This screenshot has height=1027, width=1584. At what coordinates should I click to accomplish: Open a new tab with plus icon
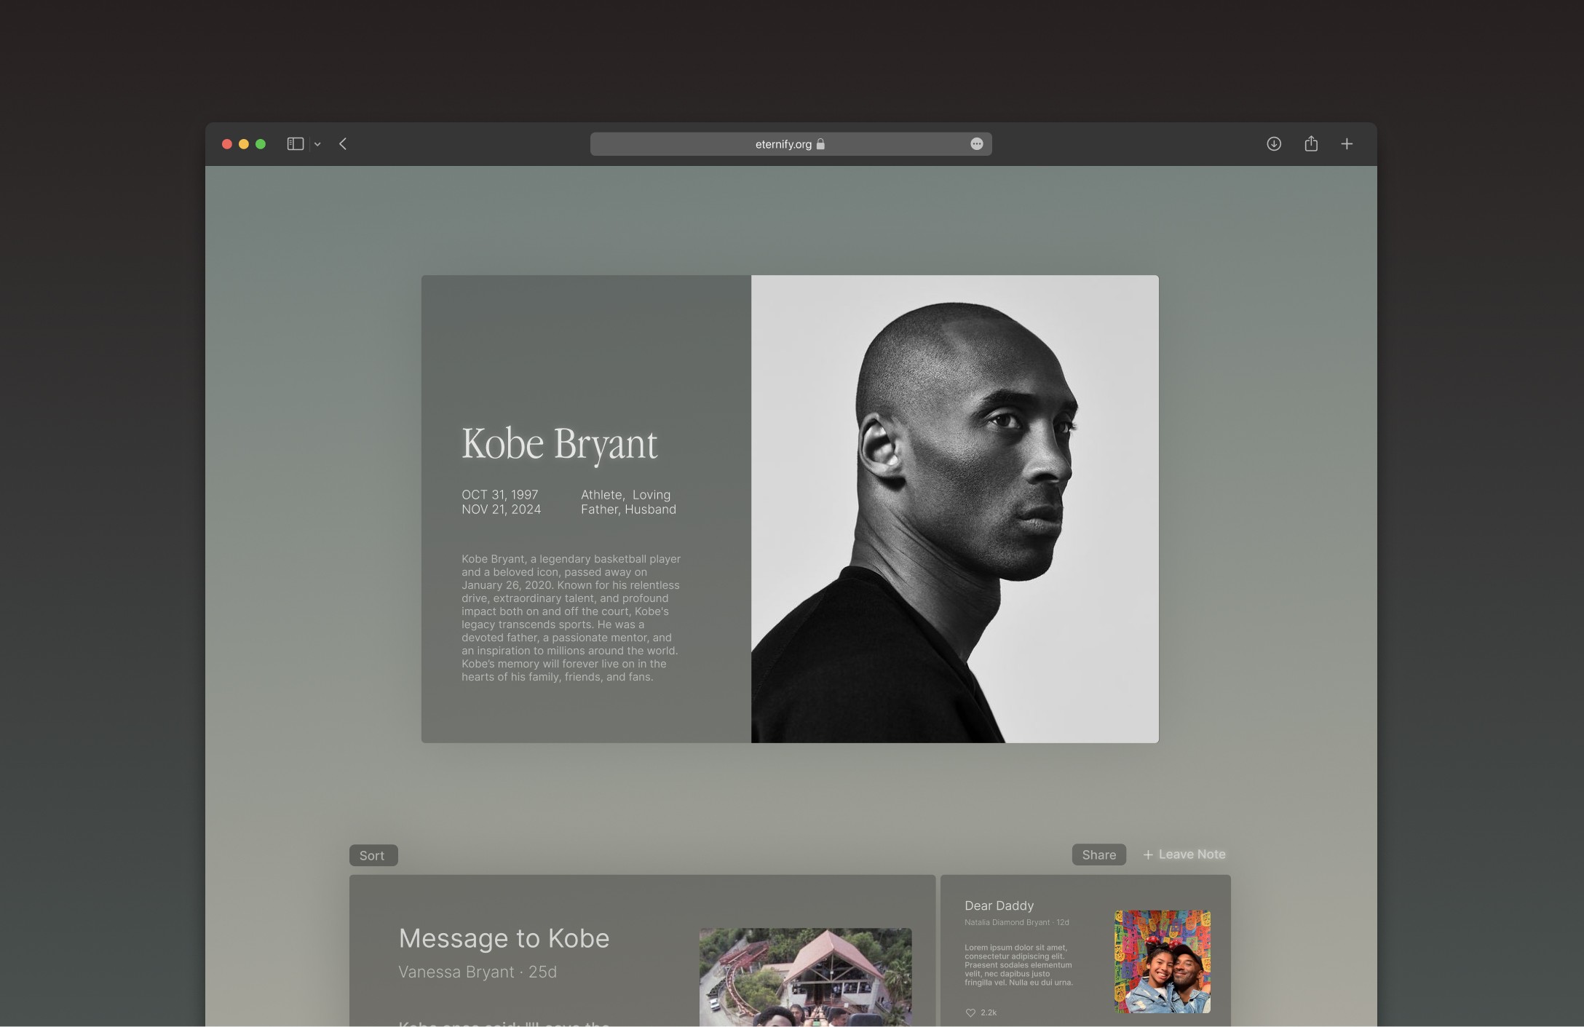click(x=1347, y=144)
